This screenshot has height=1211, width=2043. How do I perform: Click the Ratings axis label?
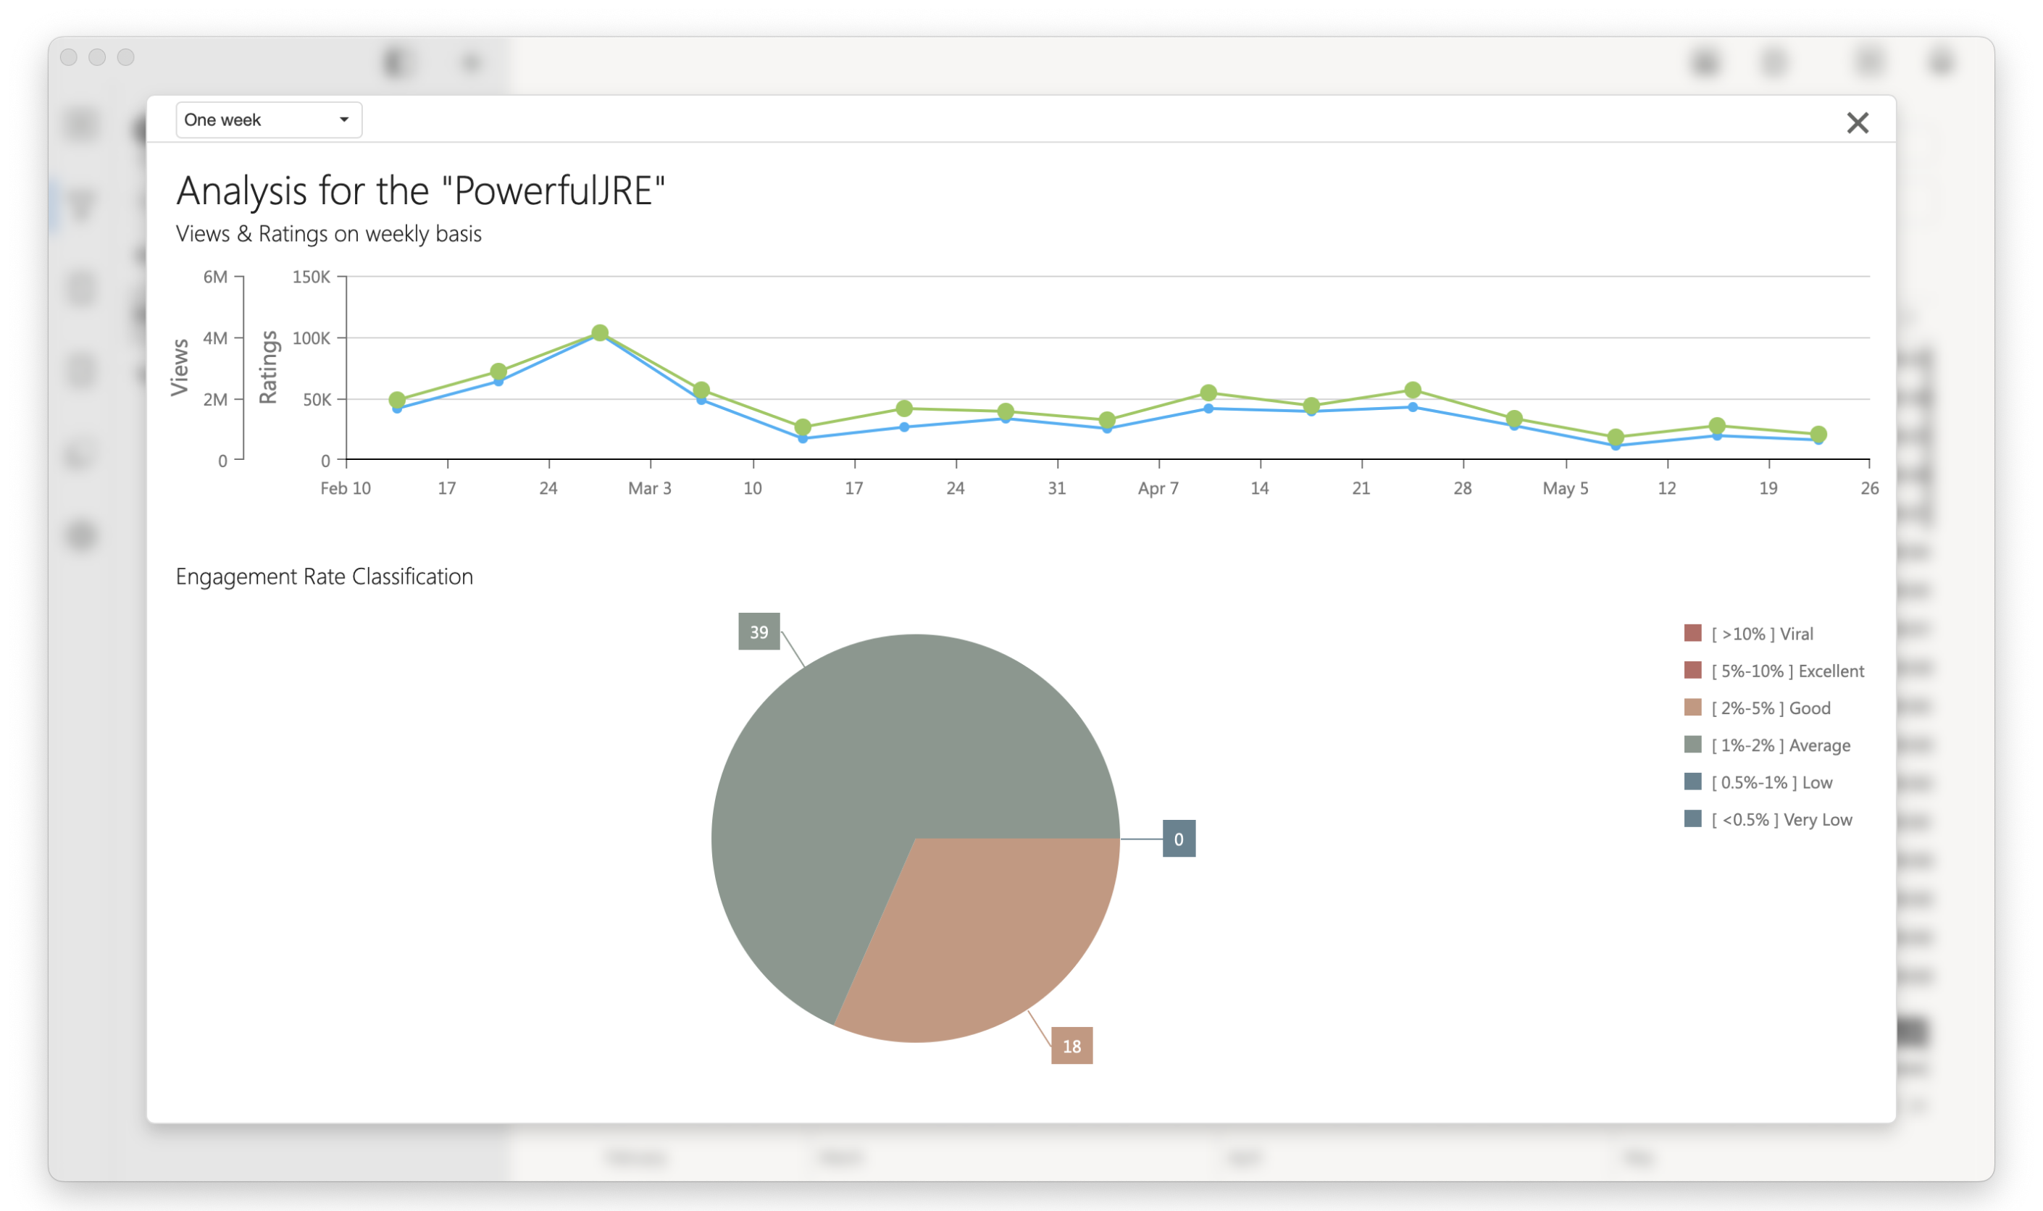point(269,367)
